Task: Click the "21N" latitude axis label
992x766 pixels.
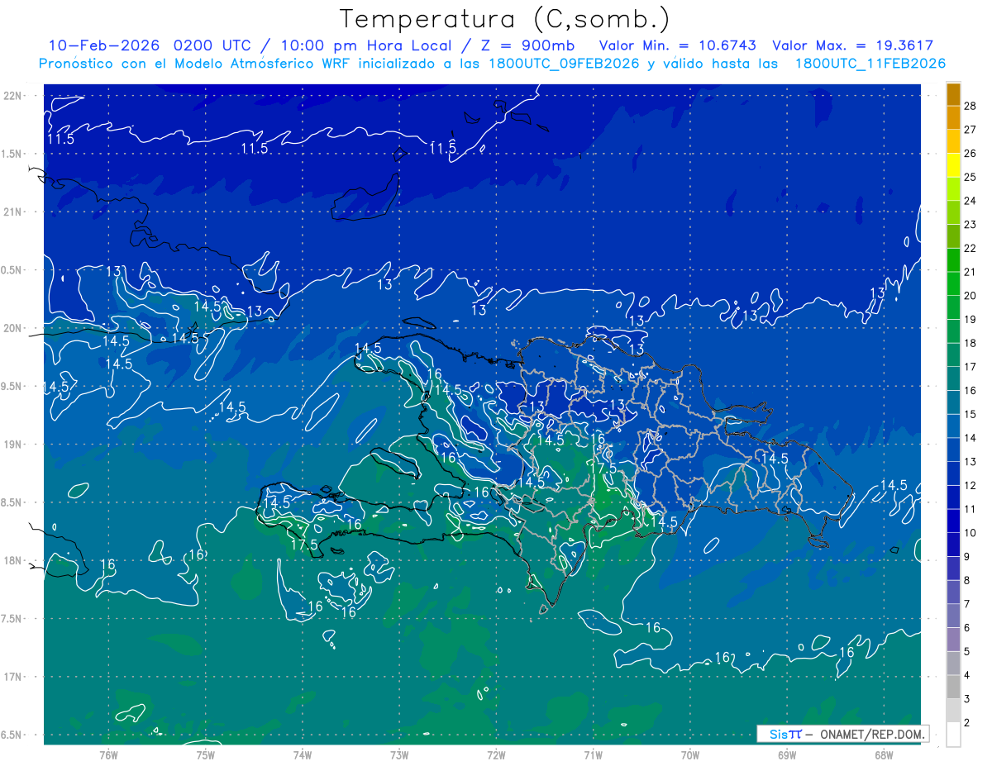Action: coord(12,212)
